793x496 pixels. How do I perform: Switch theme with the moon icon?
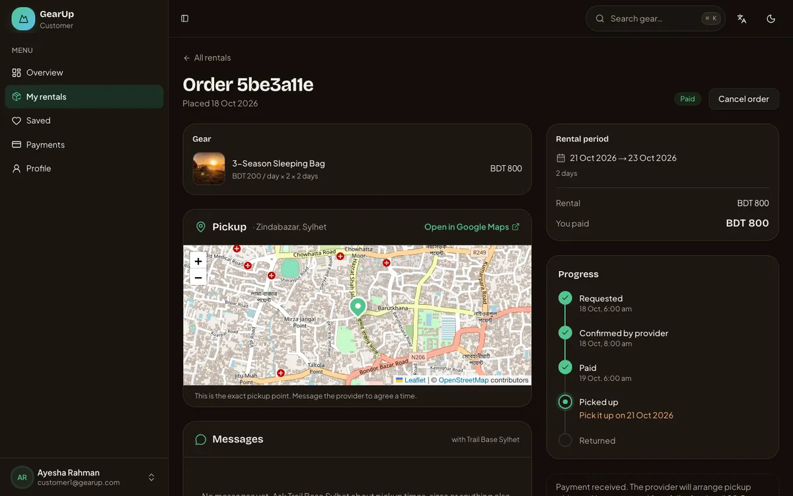coord(771,19)
